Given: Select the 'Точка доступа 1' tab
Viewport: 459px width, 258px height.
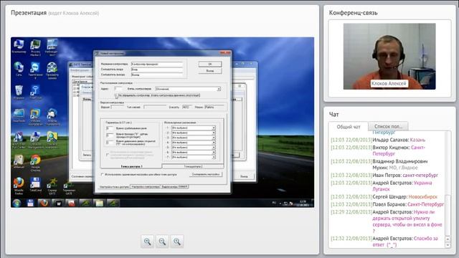Looking at the screenshot, I should click(131, 166).
